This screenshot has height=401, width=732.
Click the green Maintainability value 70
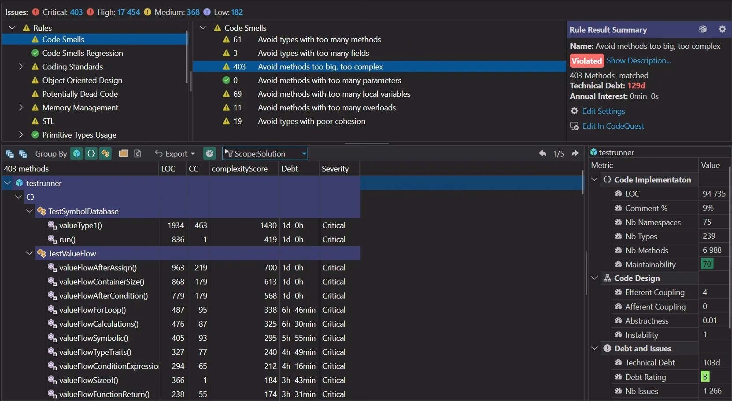[707, 264]
